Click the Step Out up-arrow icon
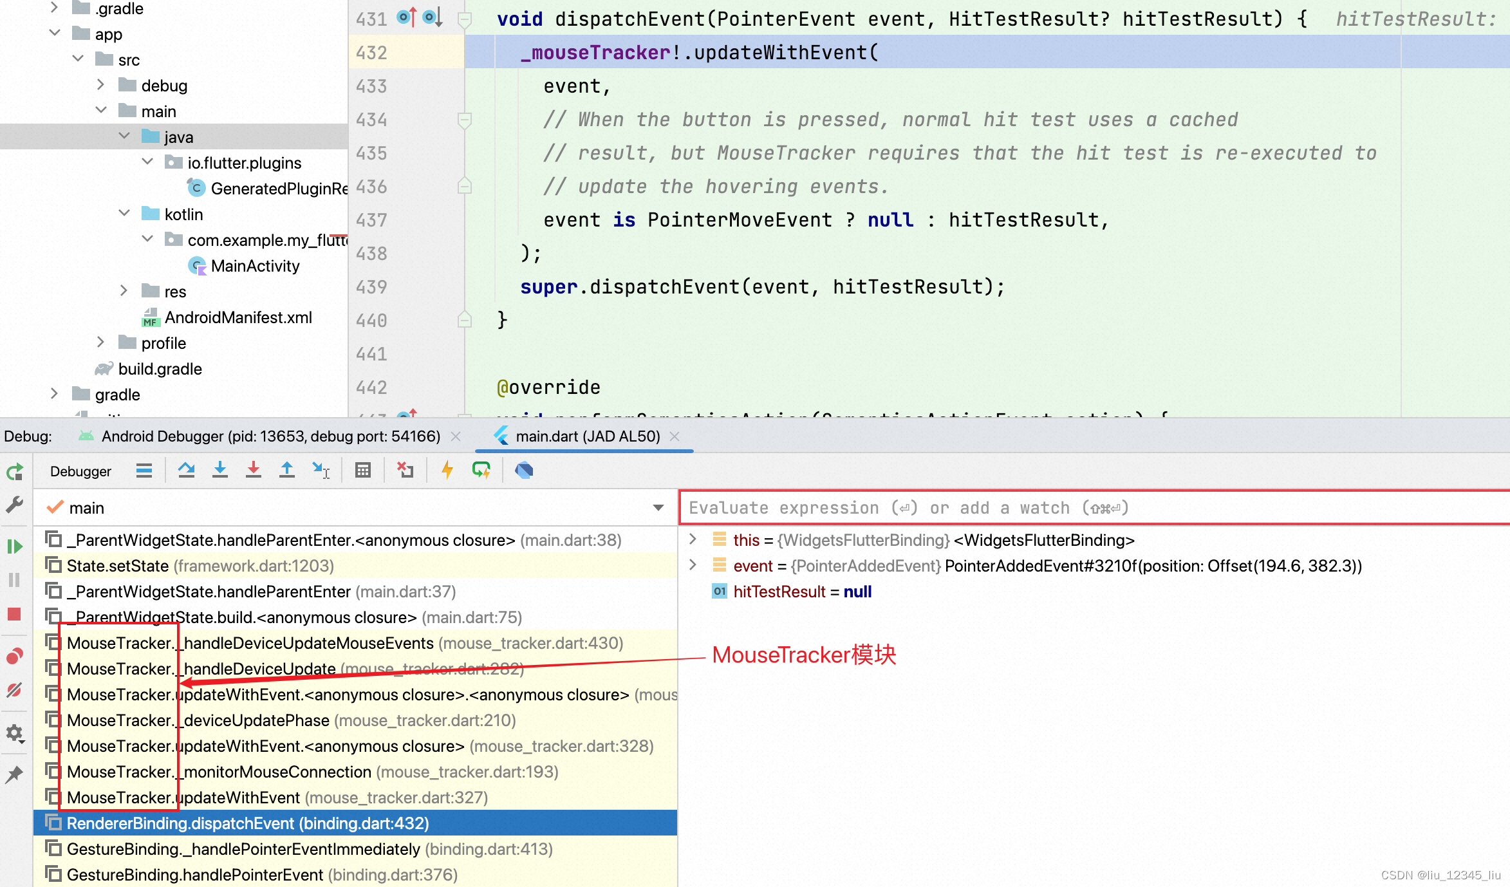Image resolution: width=1510 pixels, height=887 pixels. 287,470
